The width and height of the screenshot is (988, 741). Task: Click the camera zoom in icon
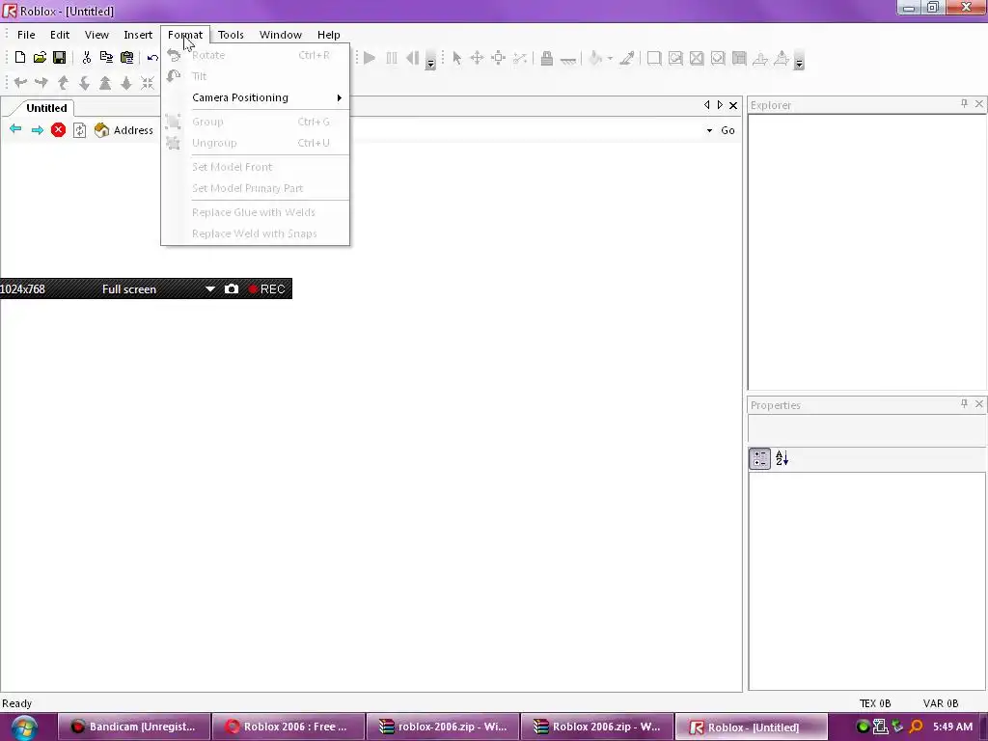point(105,83)
